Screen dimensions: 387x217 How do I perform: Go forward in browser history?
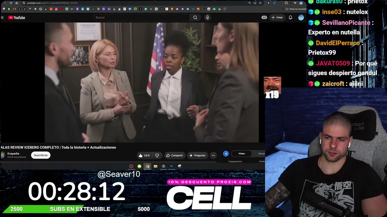click(x=5, y=3)
